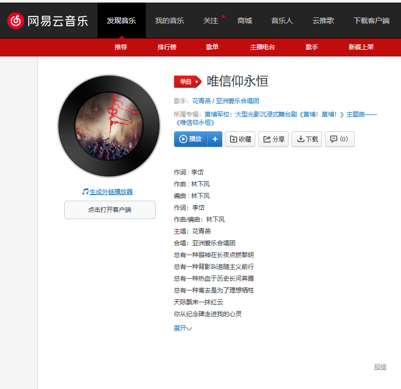Expand lyrics with 展开 chevron
This screenshot has height=389, width=401.
(x=183, y=328)
